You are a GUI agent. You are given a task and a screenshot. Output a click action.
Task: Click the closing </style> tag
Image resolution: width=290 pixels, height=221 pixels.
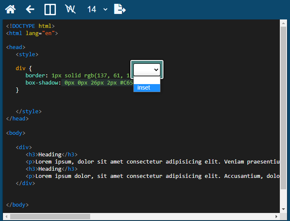click(29, 112)
